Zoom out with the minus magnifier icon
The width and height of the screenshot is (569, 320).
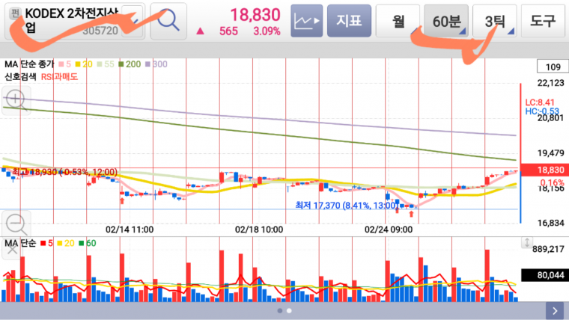pos(16,224)
